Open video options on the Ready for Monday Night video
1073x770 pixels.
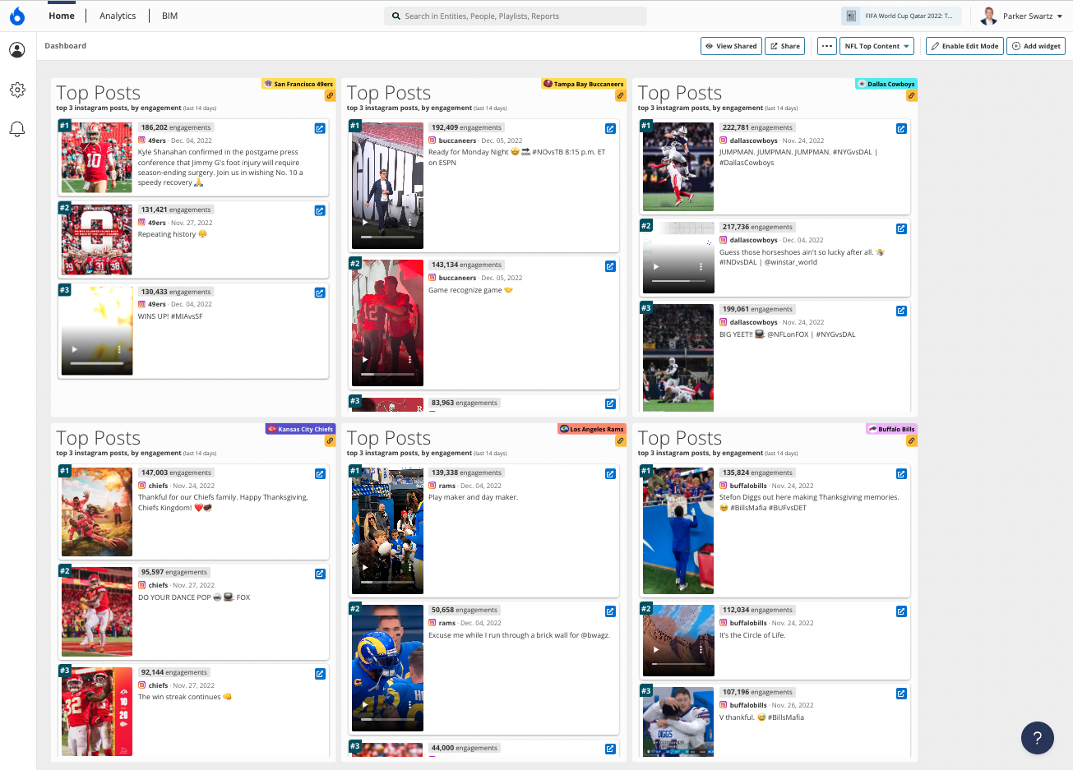tap(409, 222)
